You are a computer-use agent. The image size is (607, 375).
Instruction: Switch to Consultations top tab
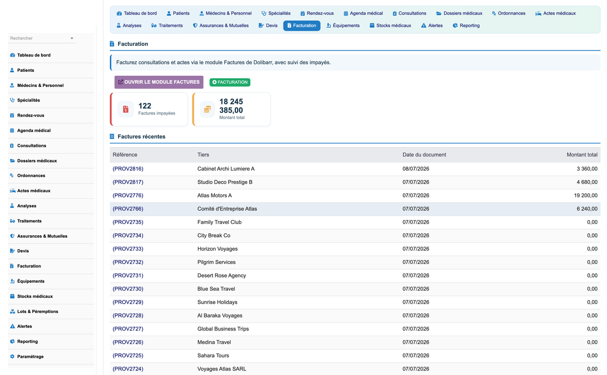(409, 13)
